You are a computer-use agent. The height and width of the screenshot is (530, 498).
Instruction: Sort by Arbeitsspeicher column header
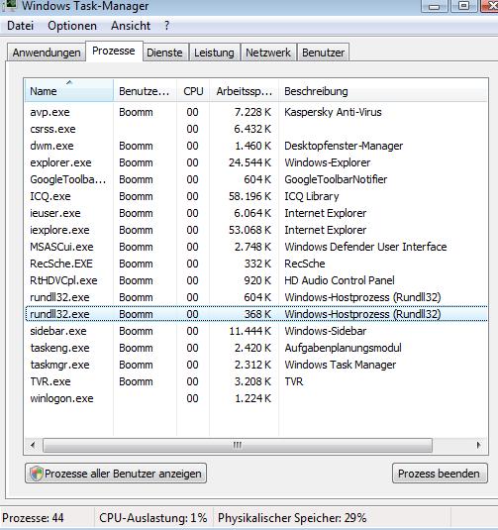click(244, 91)
